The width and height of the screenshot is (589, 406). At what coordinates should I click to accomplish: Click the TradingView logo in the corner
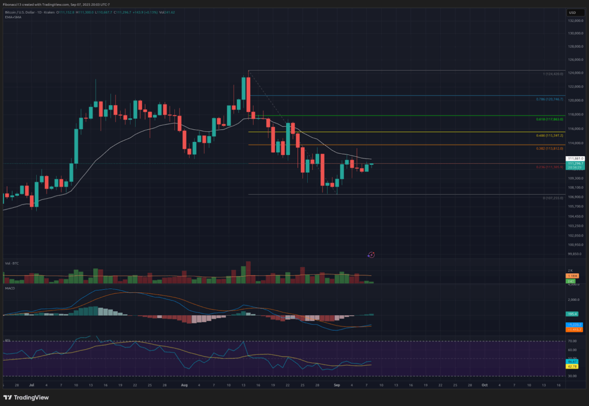click(x=26, y=397)
